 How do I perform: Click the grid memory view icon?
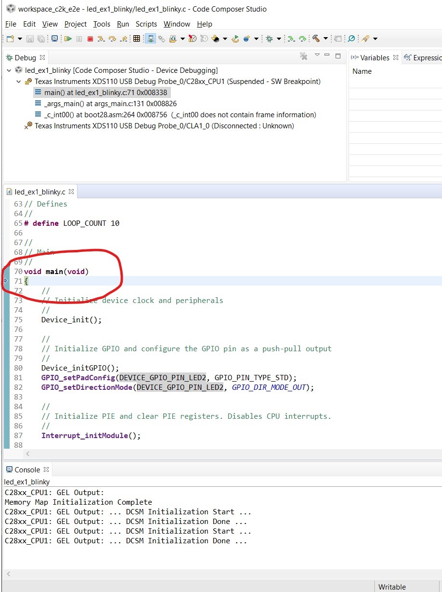[136, 39]
